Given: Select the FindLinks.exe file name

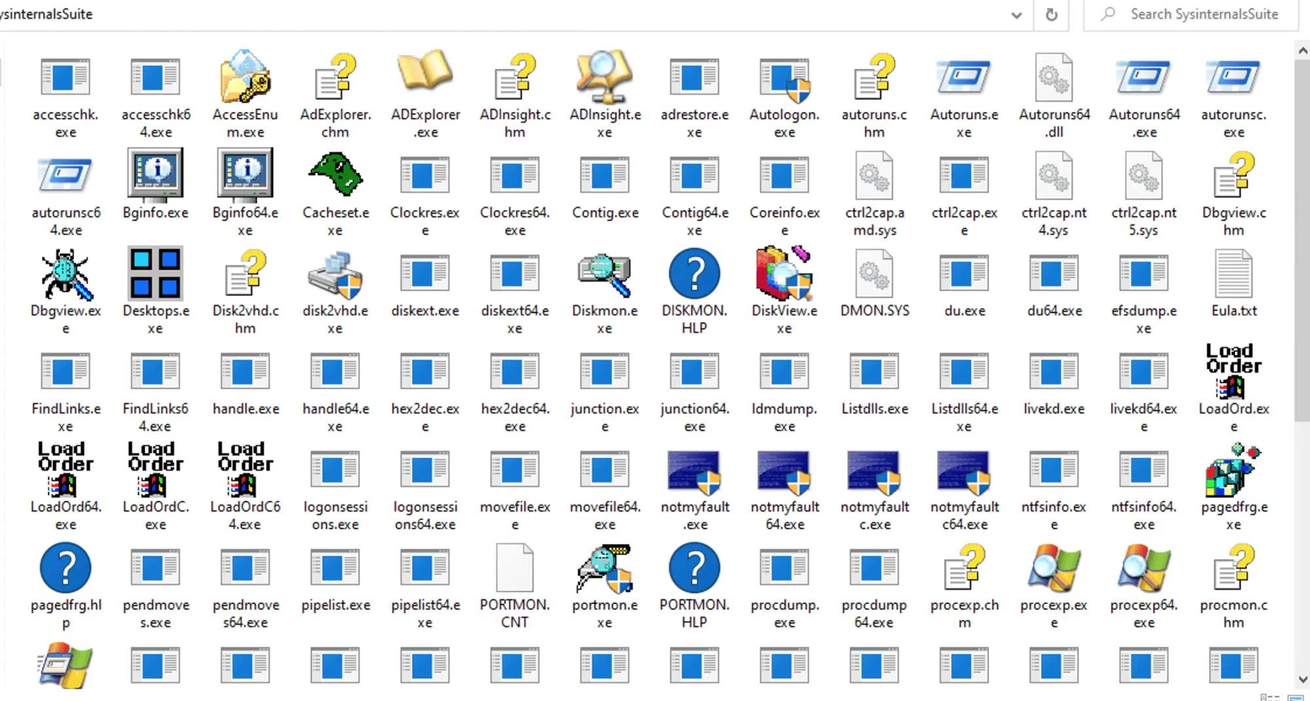Looking at the screenshot, I should [65, 417].
